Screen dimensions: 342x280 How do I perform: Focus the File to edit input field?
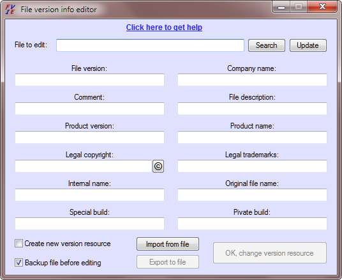pyautogui.click(x=150, y=45)
